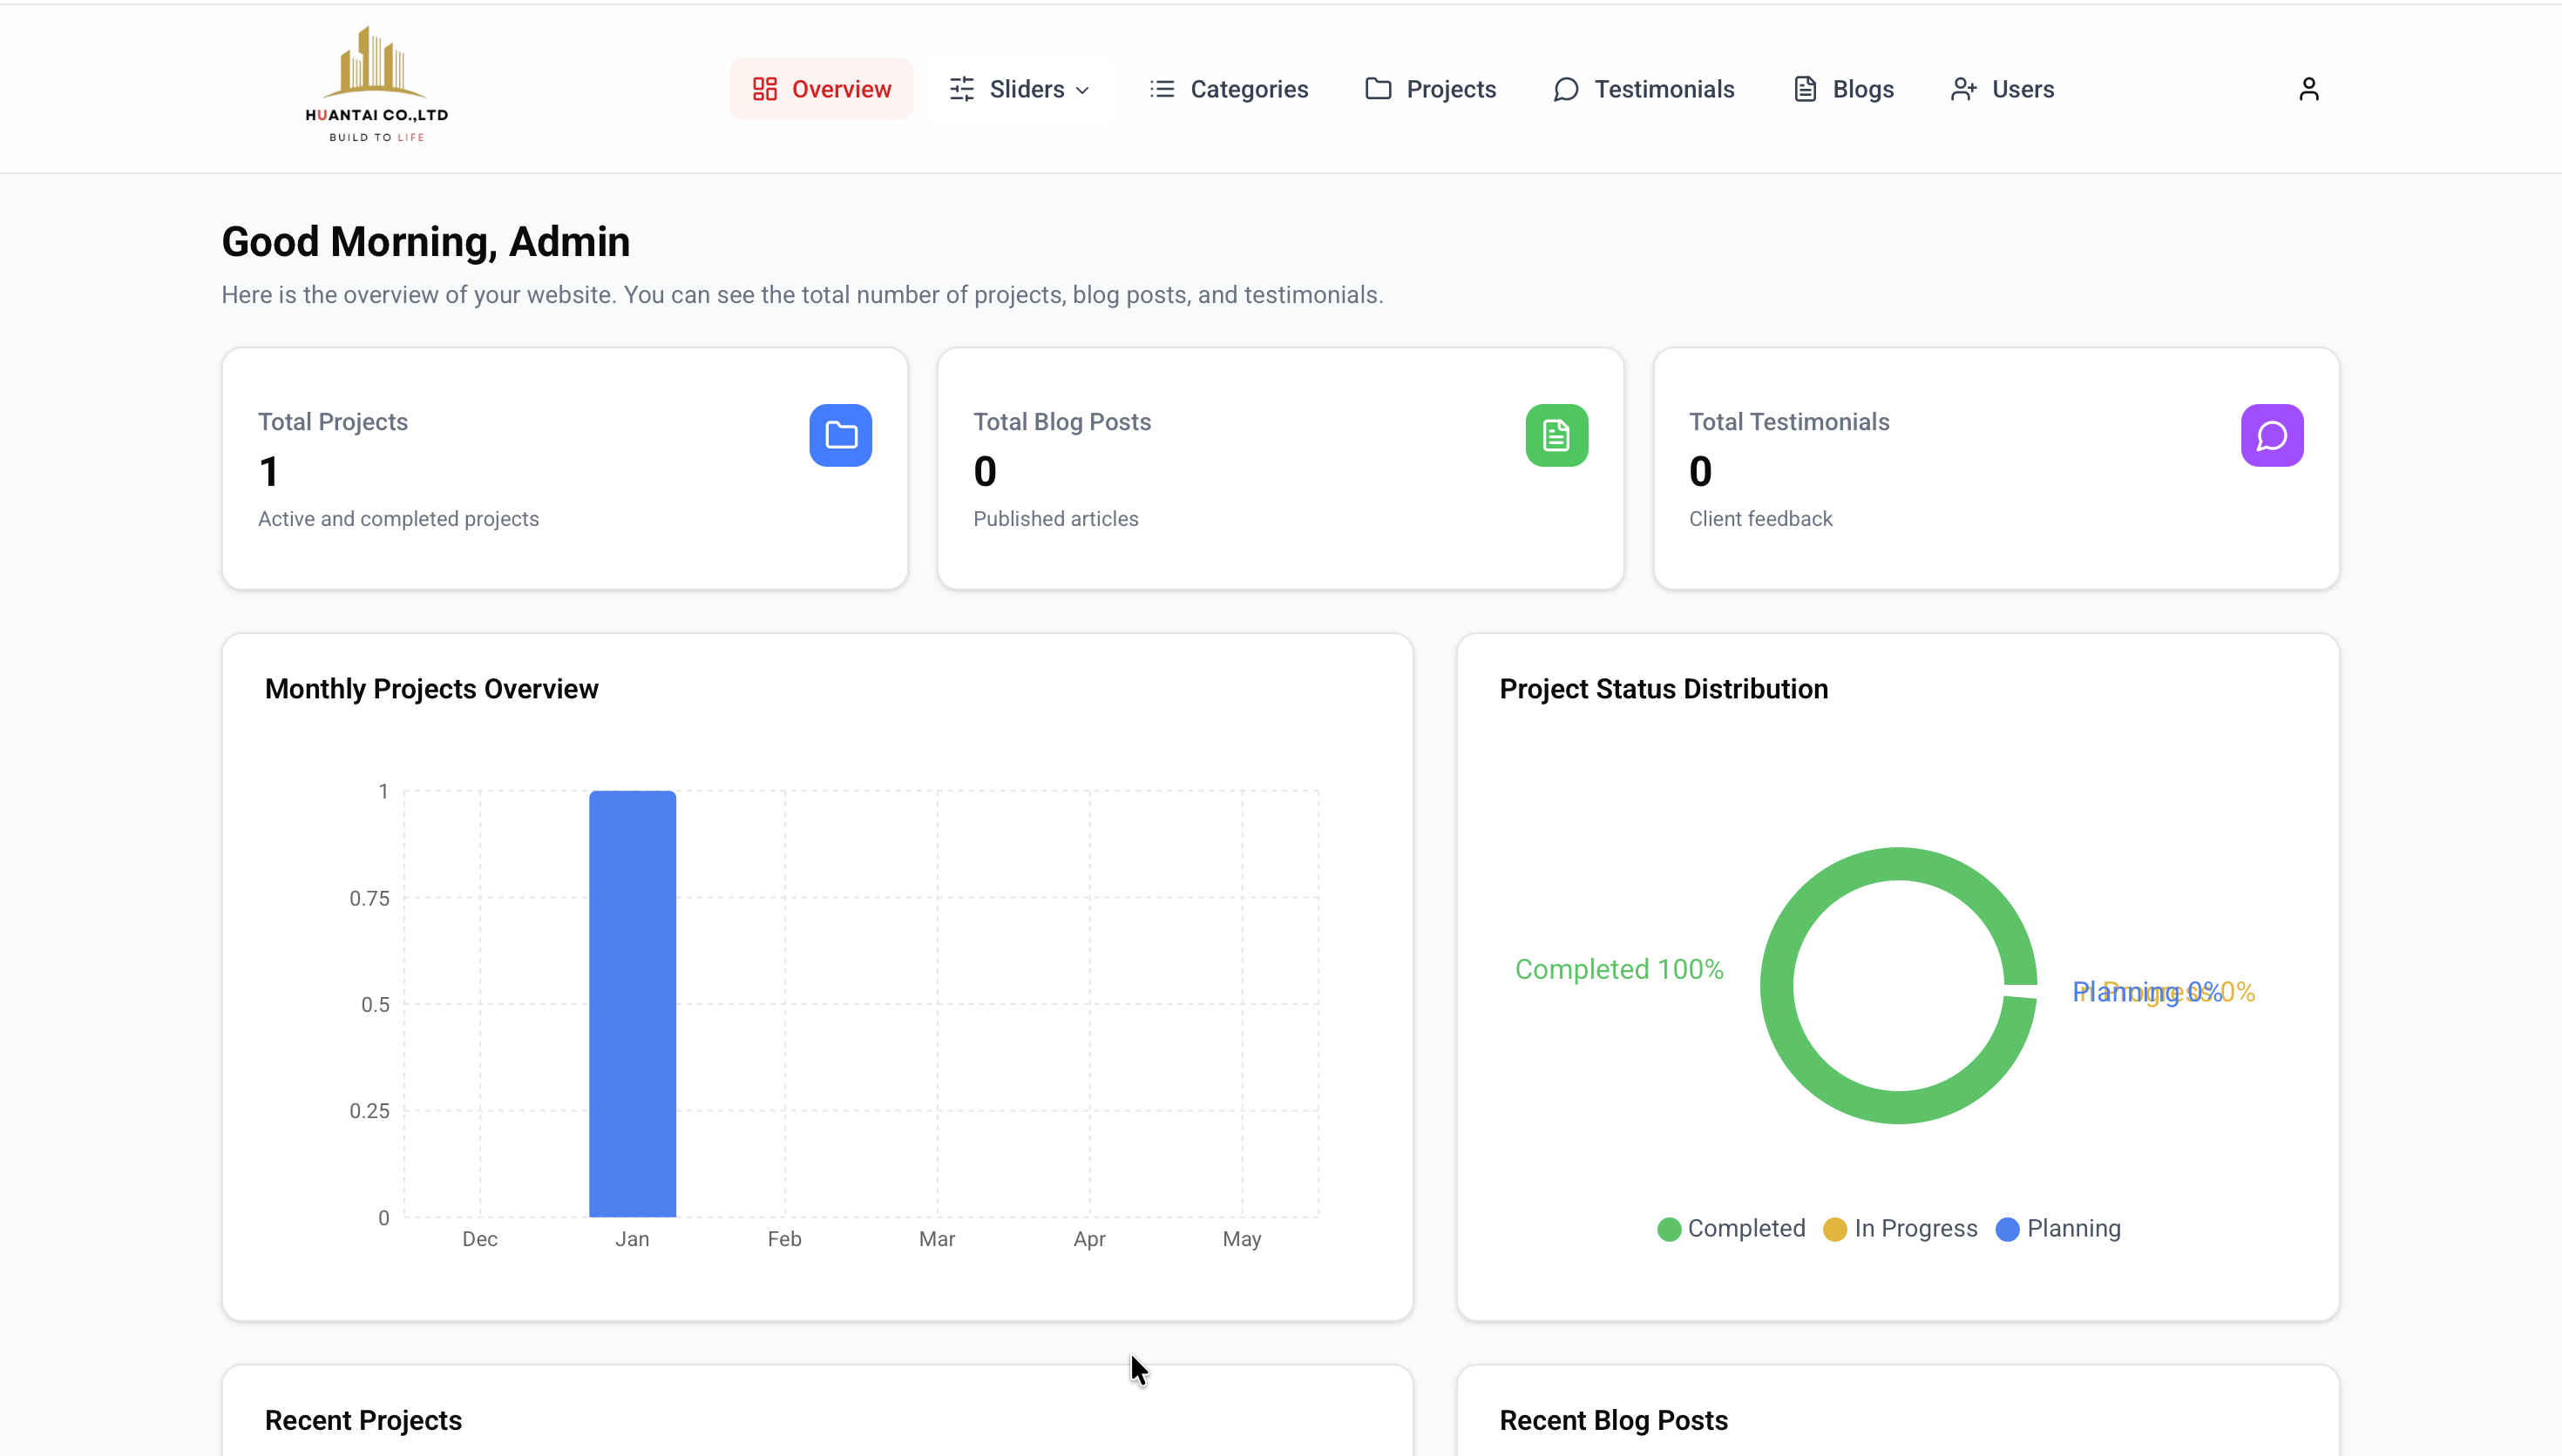Click the Testimonials speech bubble icon in navbar
Viewport: 2562px width, 1456px height.
[x=1566, y=89]
